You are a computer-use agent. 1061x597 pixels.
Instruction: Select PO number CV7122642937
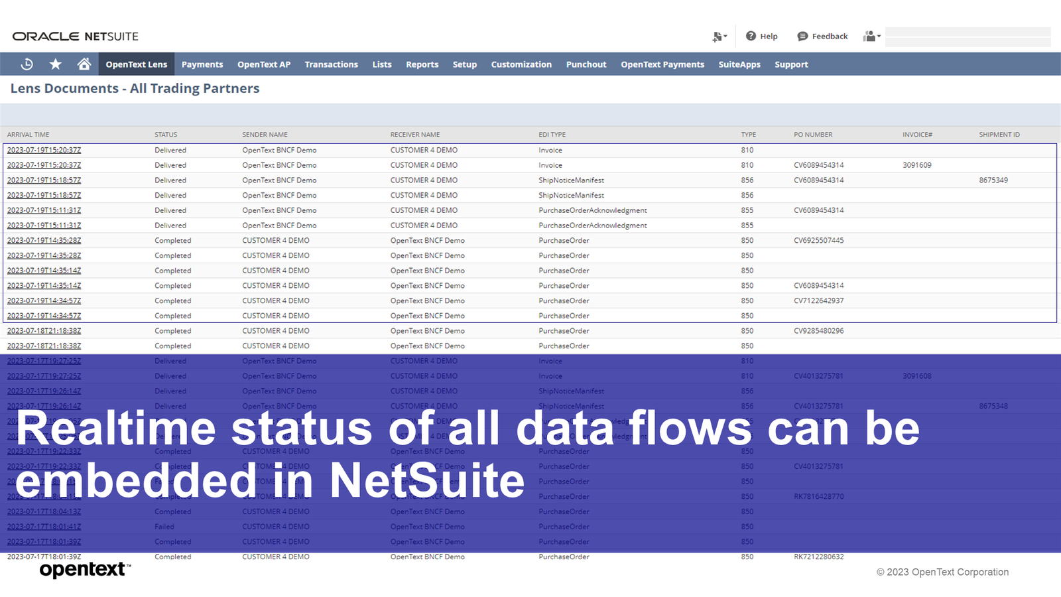[x=819, y=301]
